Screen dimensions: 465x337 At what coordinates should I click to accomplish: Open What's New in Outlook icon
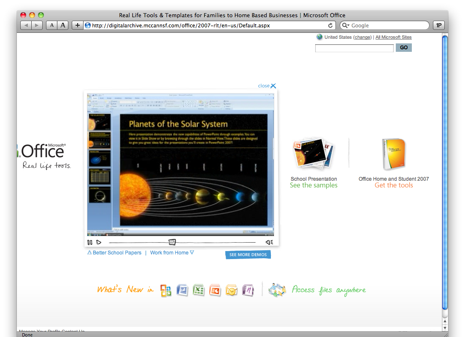point(231,290)
